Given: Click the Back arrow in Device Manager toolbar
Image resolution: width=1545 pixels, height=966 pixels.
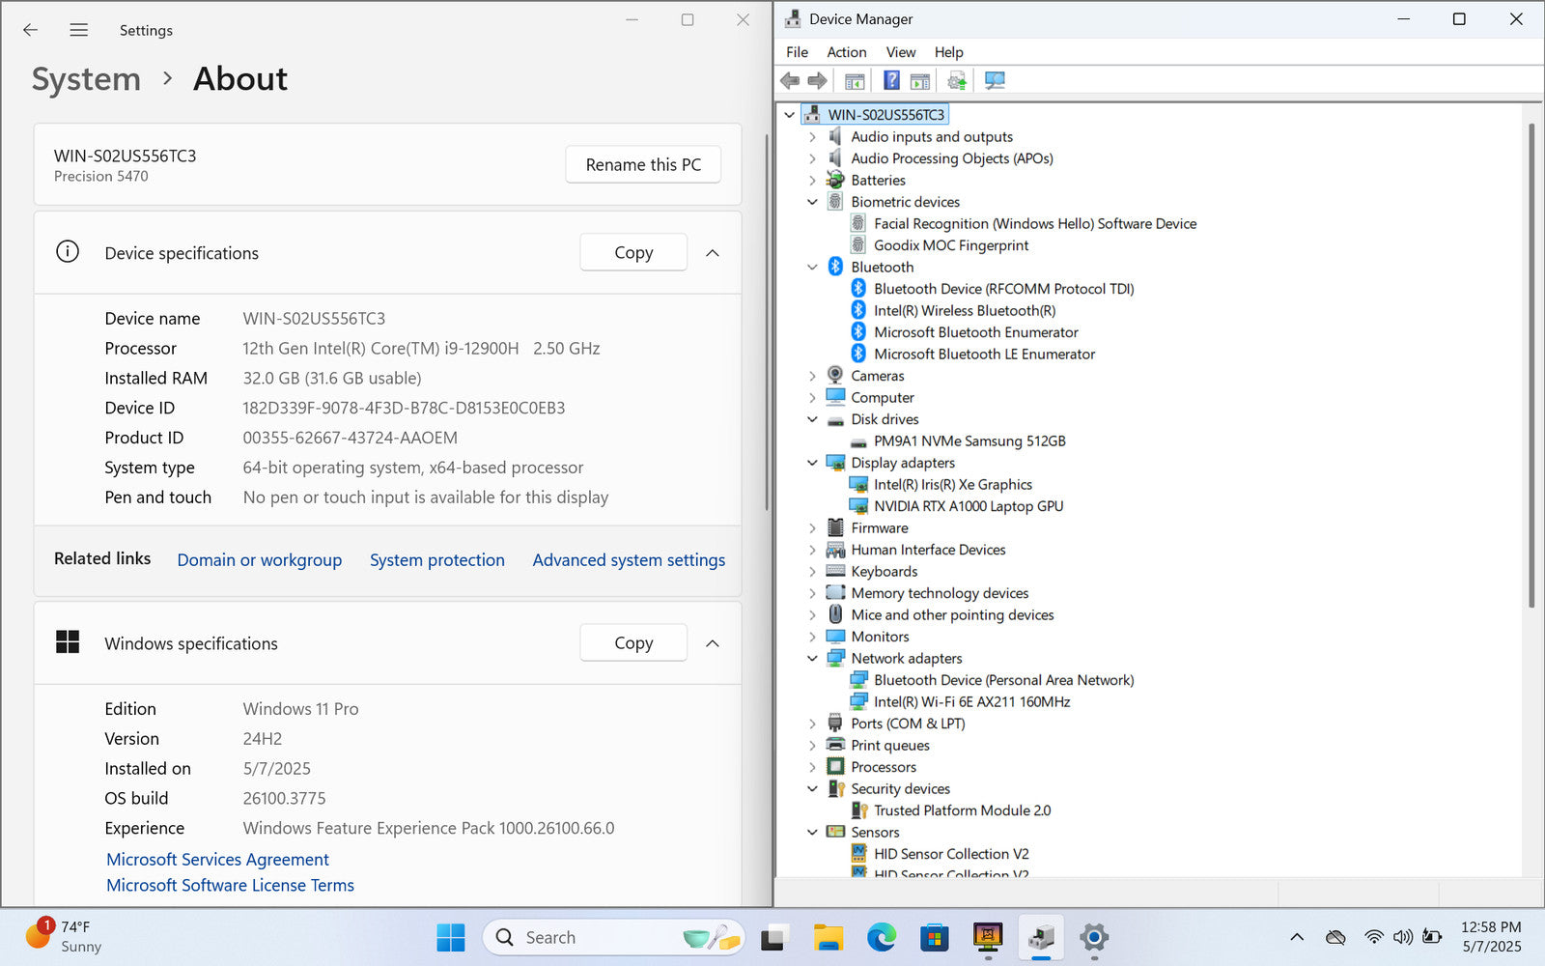Looking at the screenshot, I should pyautogui.click(x=790, y=80).
